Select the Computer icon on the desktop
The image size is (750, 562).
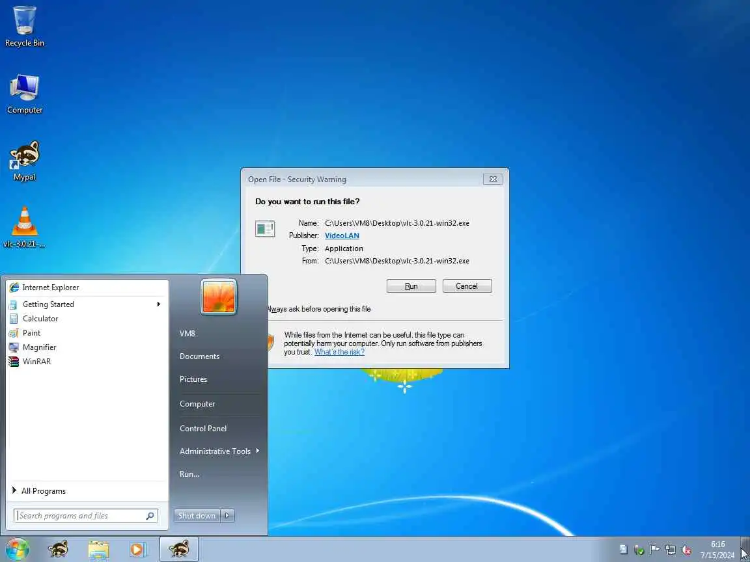pos(24,94)
